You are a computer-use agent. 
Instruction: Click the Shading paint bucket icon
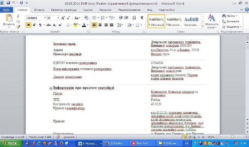click(129, 25)
